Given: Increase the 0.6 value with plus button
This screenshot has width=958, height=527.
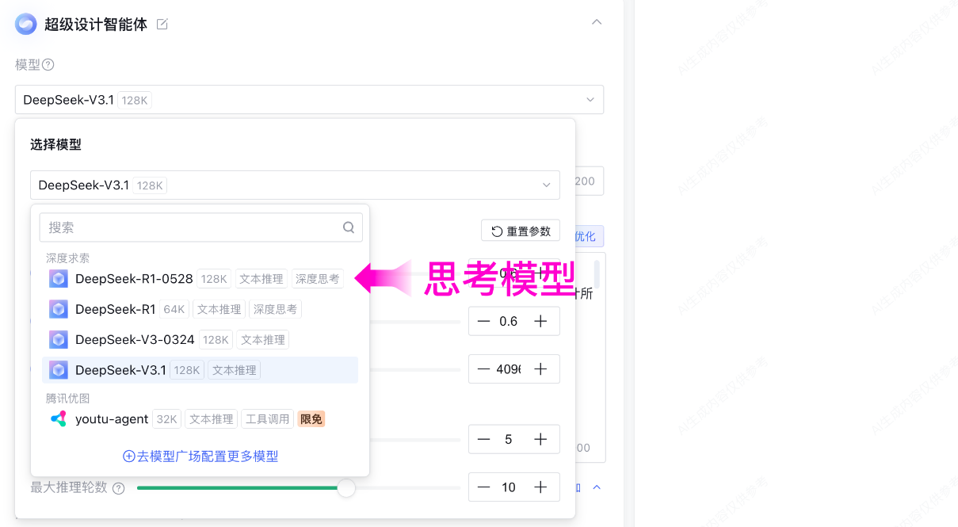Looking at the screenshot, I should [539, 321].
